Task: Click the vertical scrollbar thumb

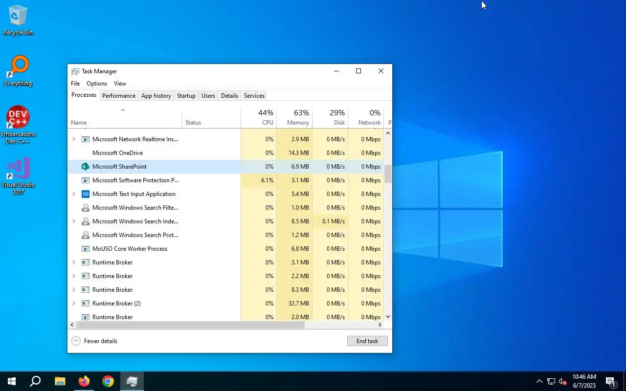Action: click(388, 174)
